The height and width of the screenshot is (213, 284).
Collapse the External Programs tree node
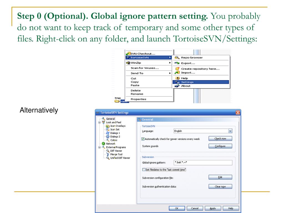[x=99, y=148]
